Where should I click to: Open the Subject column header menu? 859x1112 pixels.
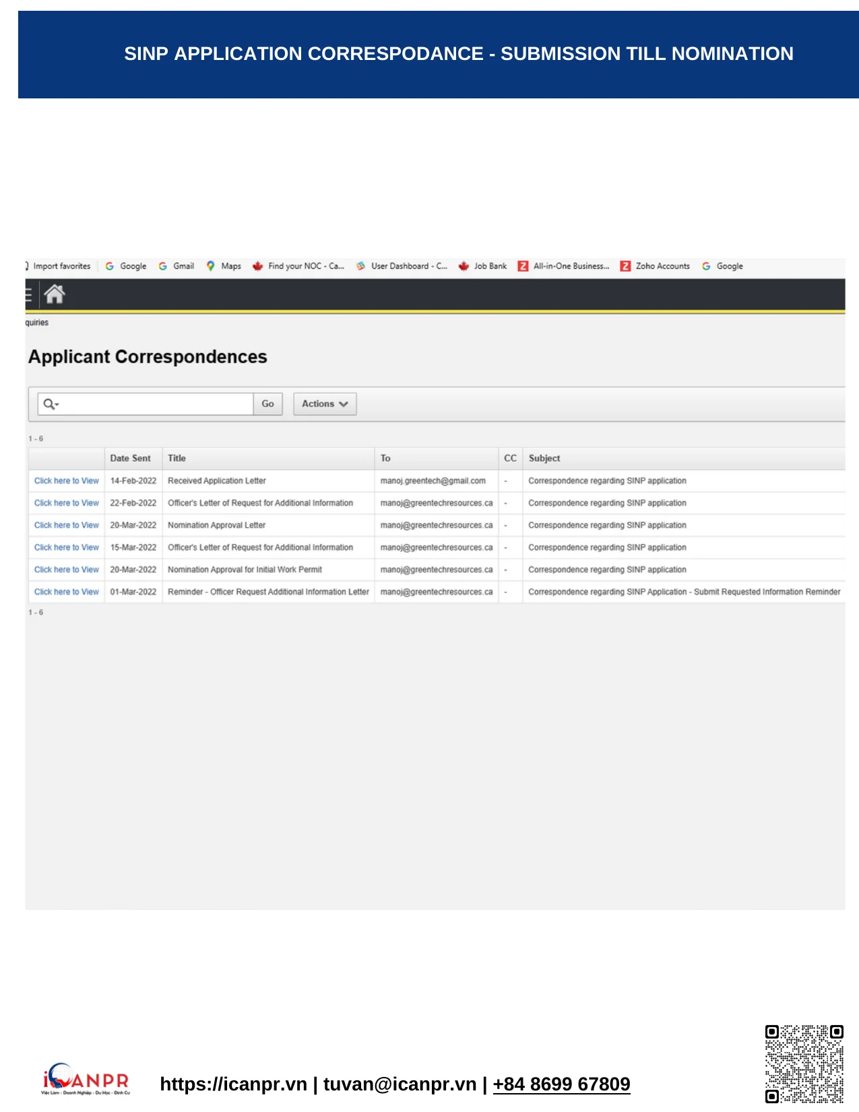point(544,458)
